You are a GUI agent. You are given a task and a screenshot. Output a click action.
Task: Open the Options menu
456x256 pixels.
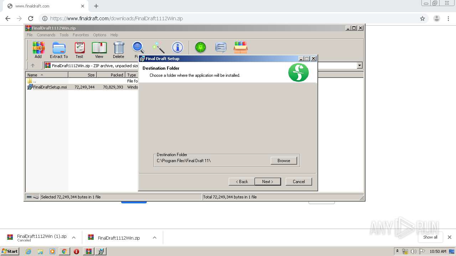coord(100,35)
